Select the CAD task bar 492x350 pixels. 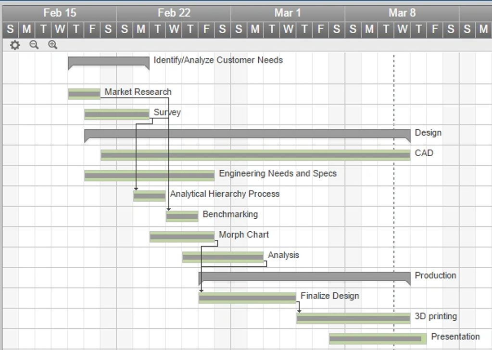point(255,155)
